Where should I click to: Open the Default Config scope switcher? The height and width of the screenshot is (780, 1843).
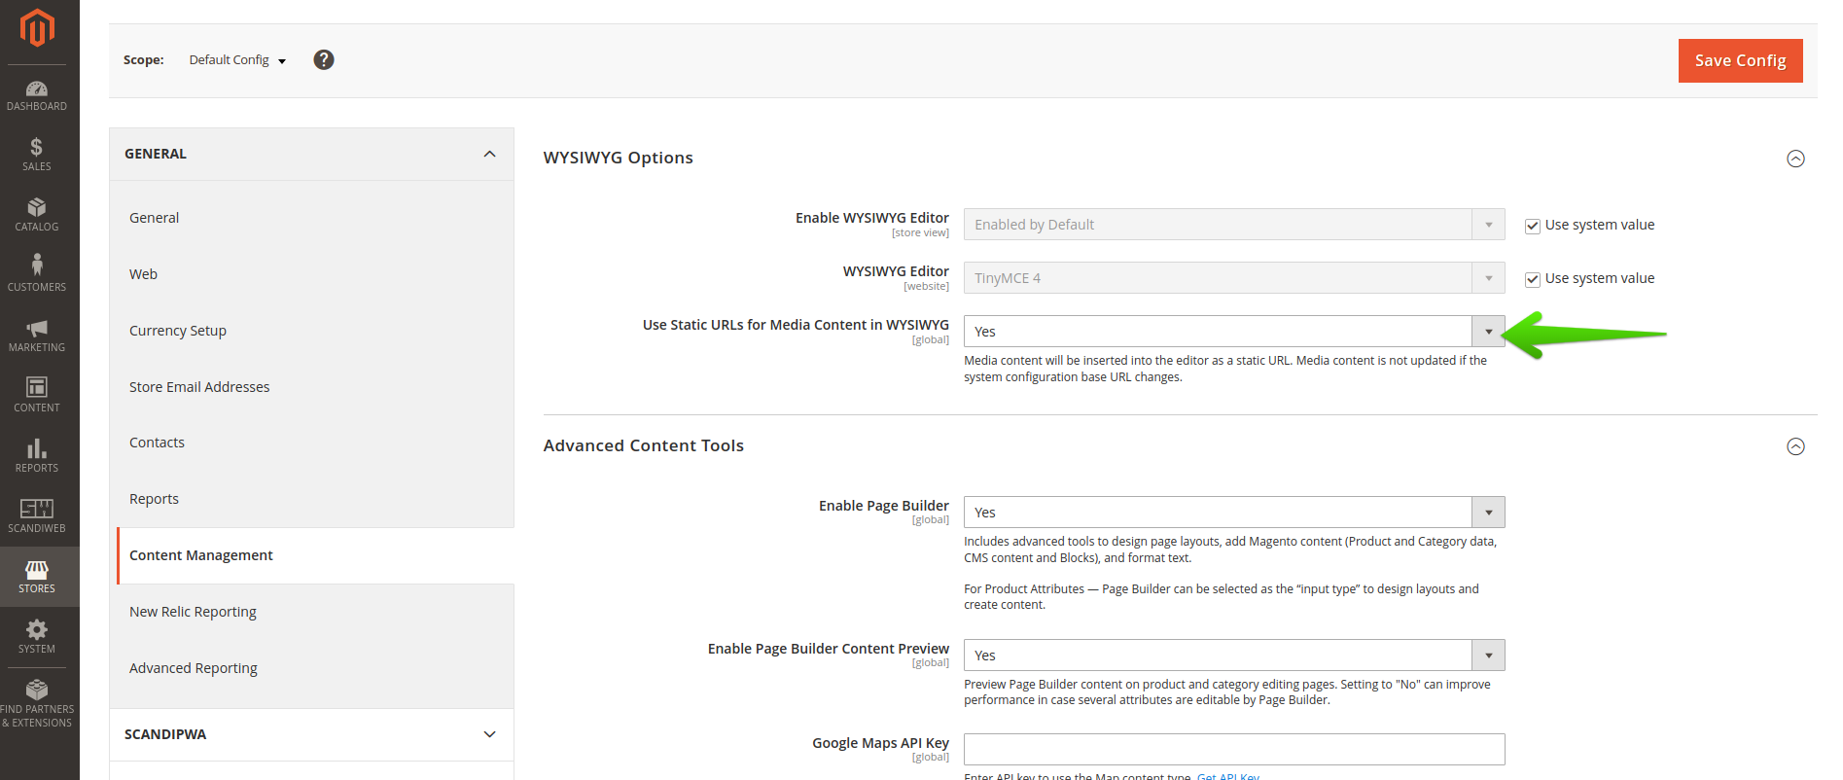(237, 60)
